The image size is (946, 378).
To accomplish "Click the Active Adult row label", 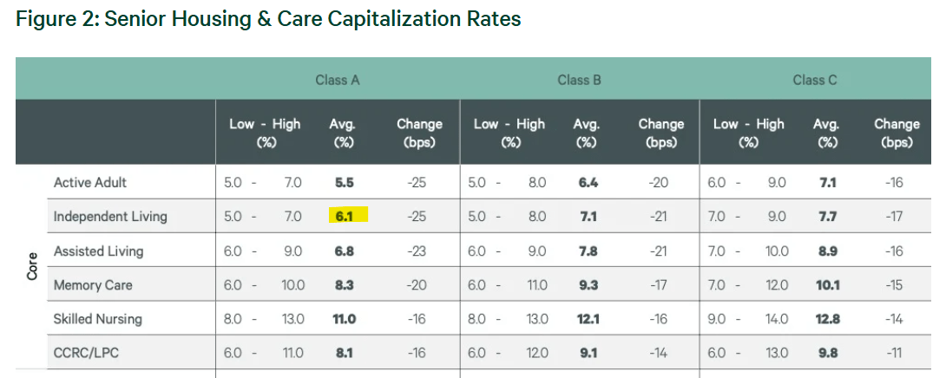I will tap(90, 182).
